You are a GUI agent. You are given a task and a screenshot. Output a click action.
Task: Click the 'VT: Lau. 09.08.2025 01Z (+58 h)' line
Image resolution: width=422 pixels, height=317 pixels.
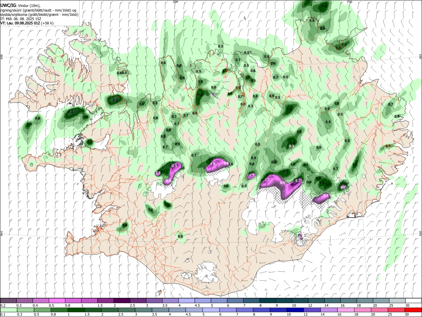(27, 23)
